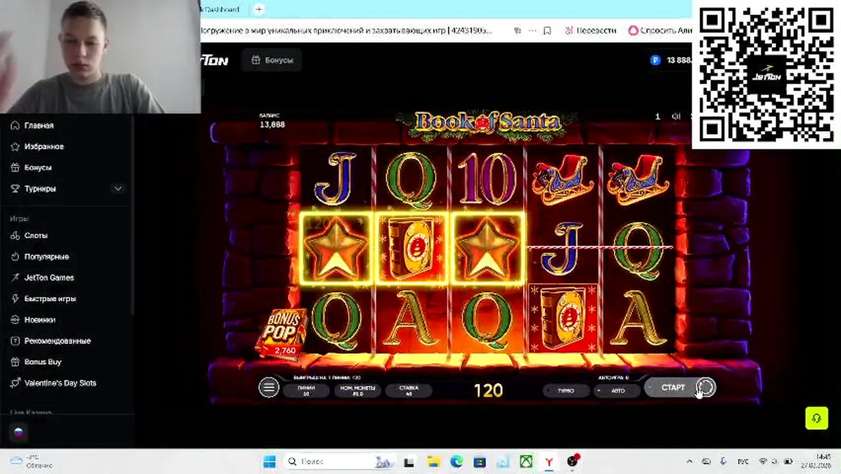Viewport: 841px width, 474px height.
Task: Change language via Russian flag icon
Action: click(18, 433)
